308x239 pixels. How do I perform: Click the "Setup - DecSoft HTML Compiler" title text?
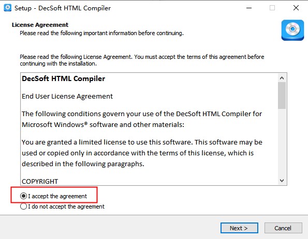pos(63,8)
